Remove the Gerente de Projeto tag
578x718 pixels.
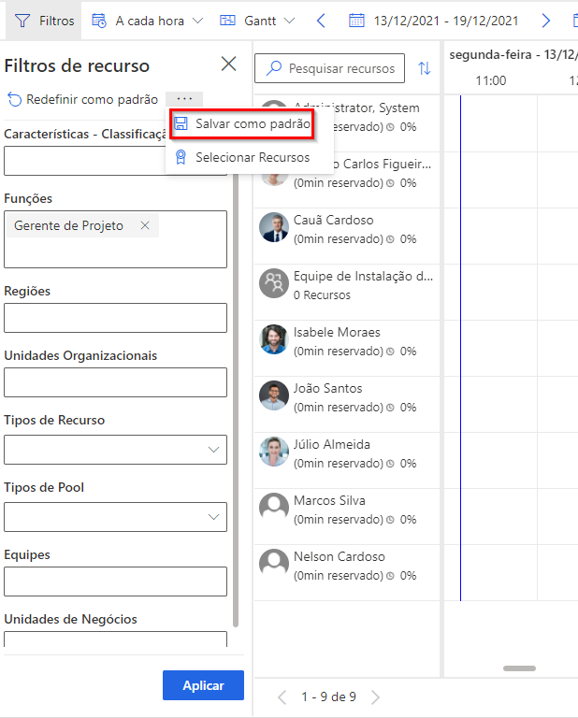(x=145, y=225)
